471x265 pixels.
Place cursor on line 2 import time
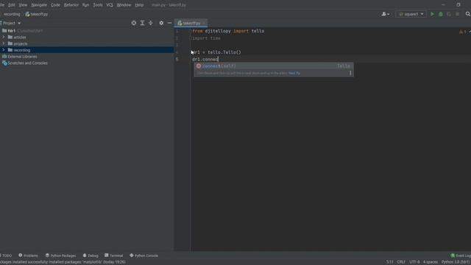coord(206,38)
